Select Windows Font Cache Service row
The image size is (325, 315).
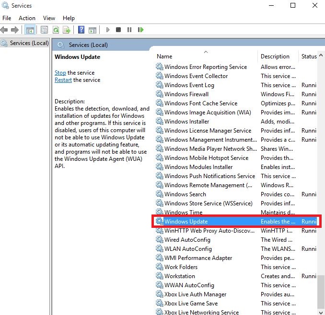click(x=236, y=103)
